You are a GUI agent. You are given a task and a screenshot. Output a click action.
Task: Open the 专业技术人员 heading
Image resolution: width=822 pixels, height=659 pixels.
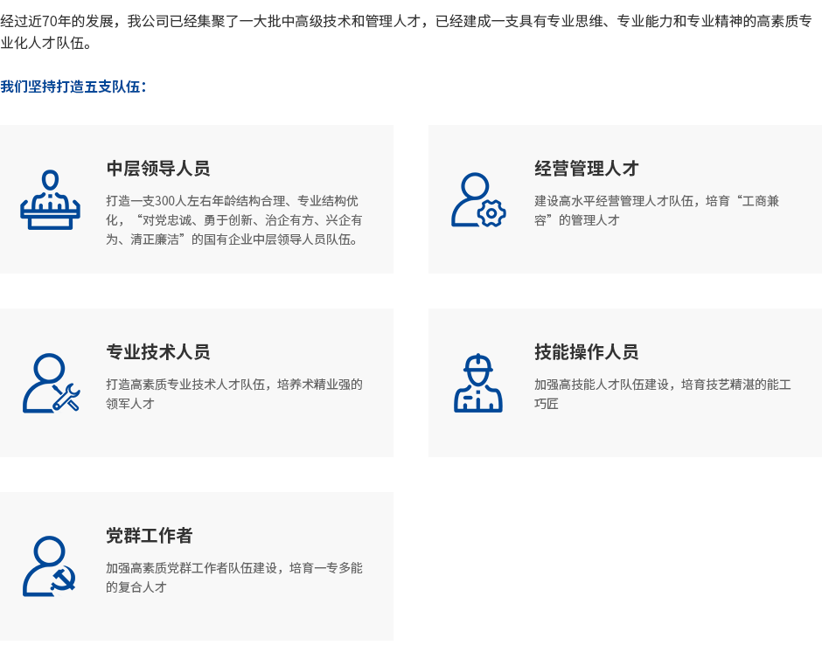pos(158,352)
